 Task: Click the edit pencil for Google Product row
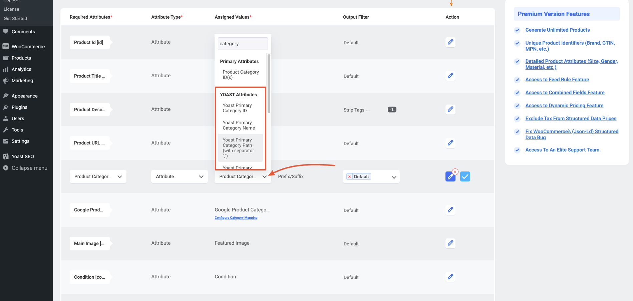pos(450,210)
